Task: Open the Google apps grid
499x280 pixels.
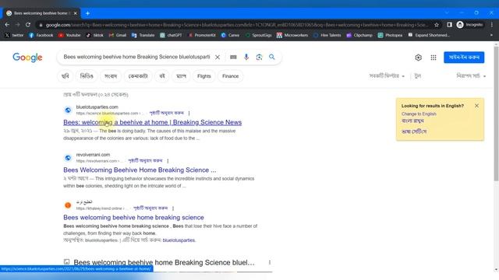Action: [x=434, y=58]
